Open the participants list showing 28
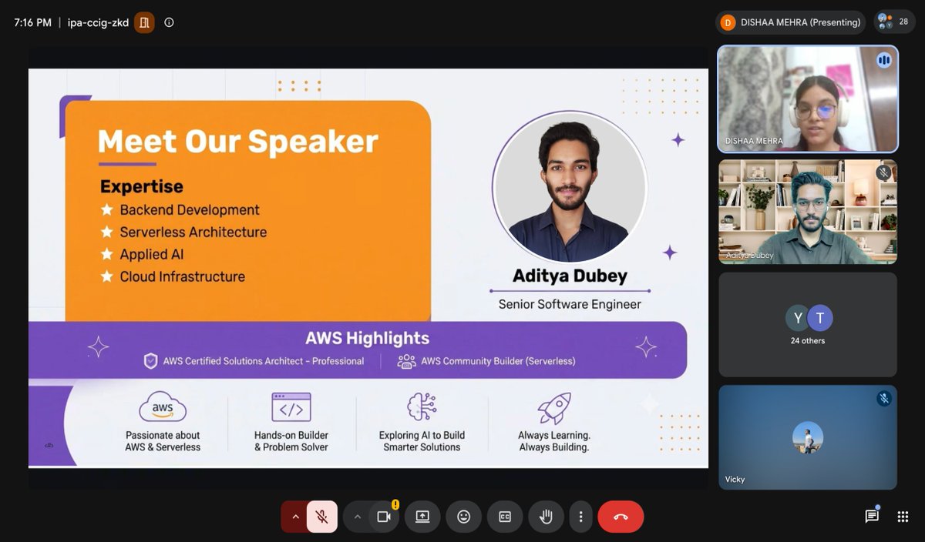Image resolution: width=925 pixels, height=542 pixels. pos(894,22)
